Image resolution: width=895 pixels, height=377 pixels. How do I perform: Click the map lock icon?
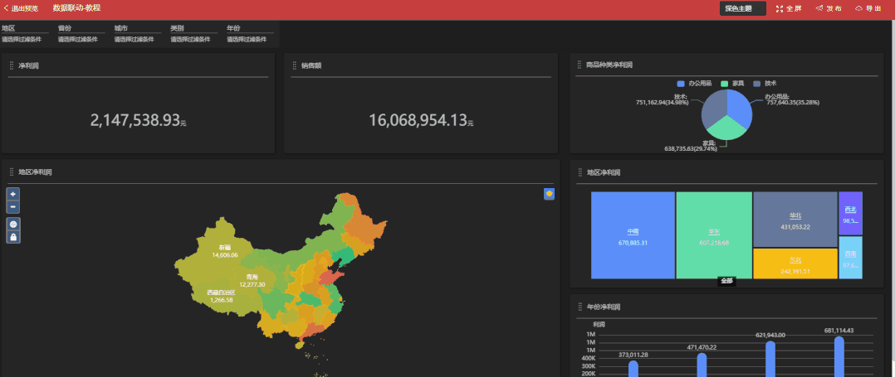[x=13, y=238]
